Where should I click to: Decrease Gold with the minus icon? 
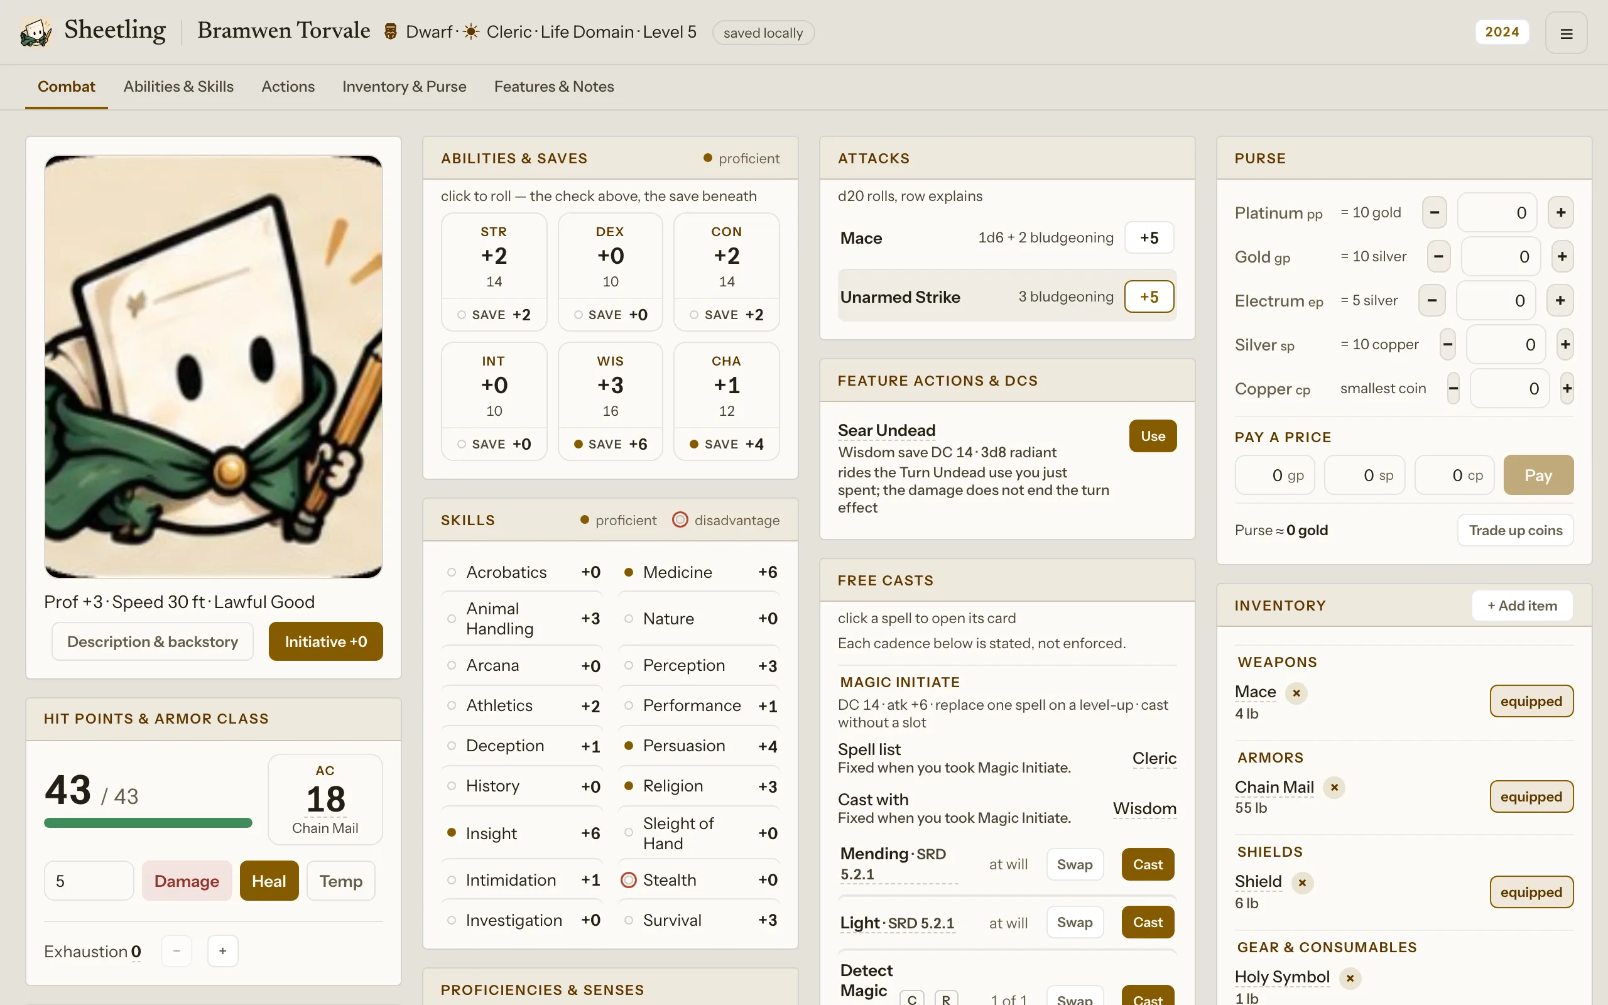click(1438, 256)
